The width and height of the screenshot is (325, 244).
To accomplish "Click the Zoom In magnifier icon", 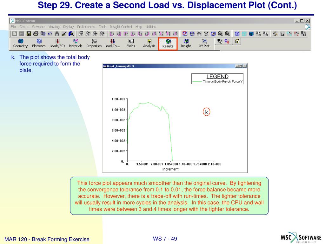I will (x=227, y=34).
